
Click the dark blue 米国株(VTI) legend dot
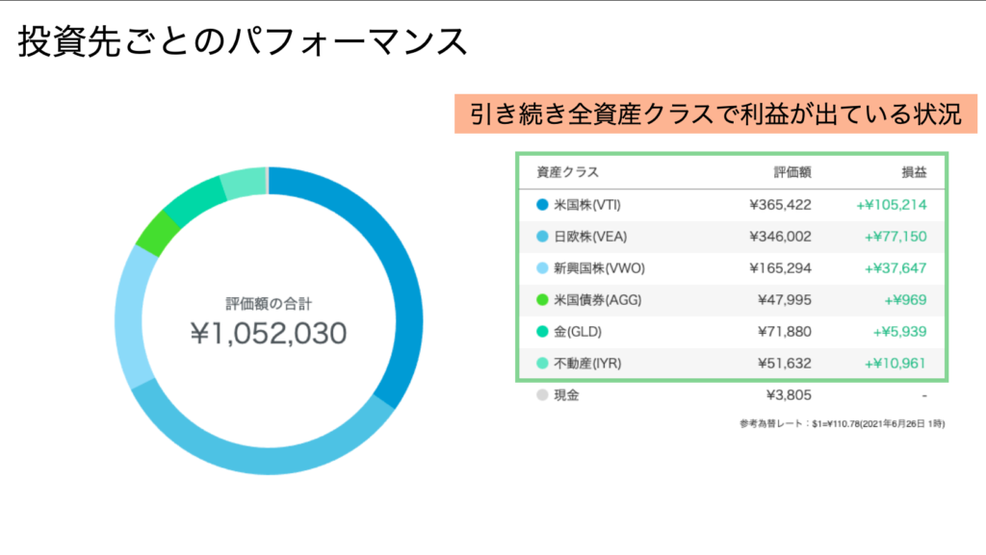pyautogui.click(x=540, y=204)
